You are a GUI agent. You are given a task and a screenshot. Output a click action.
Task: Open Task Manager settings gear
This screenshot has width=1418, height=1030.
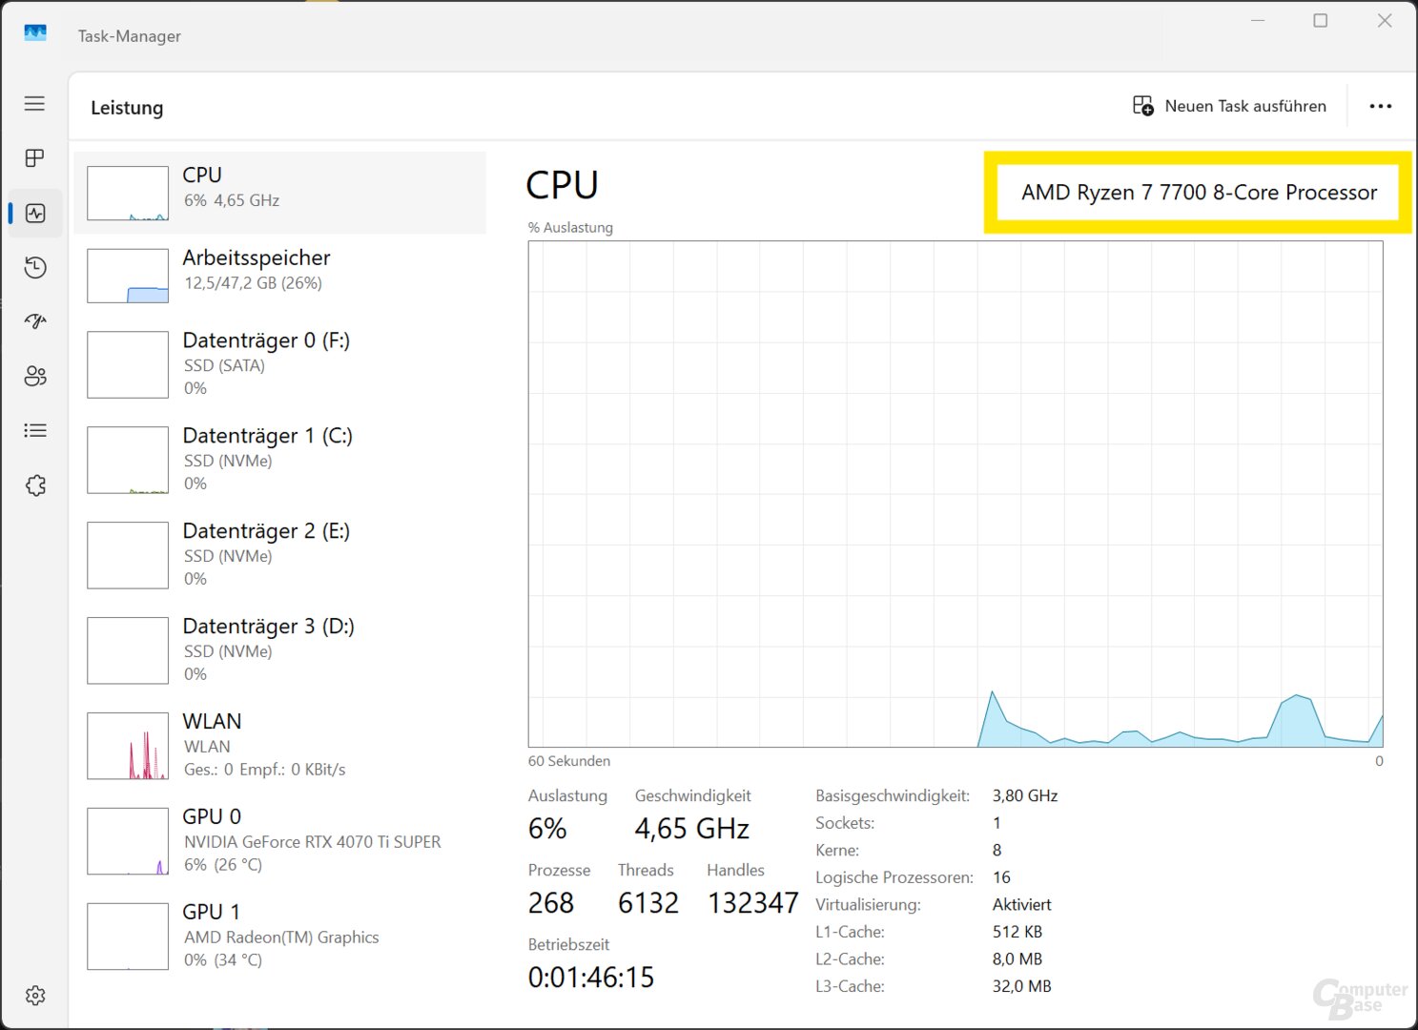pyautogui.click(x=35, y=996)
